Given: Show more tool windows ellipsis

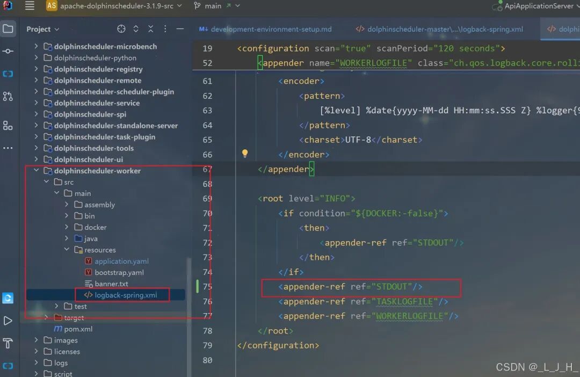Looking at the screenshot, I should point(8,148).
